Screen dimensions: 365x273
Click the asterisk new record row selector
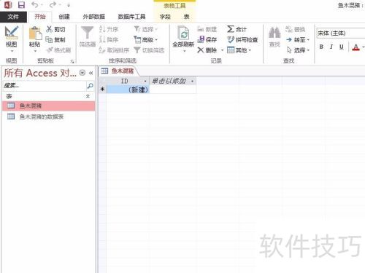pyautogui.click(x=102, y=90)
